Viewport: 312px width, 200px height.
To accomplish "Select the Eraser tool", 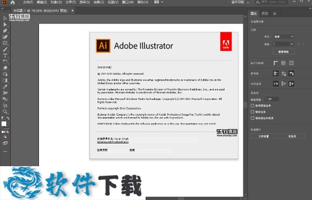I will (5, 68).
